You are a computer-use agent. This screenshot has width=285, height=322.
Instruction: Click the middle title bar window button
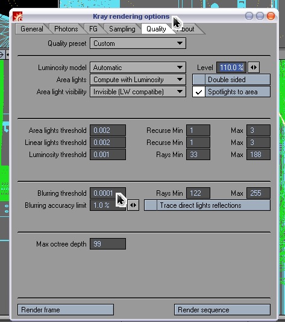click(x=260, y=16)
